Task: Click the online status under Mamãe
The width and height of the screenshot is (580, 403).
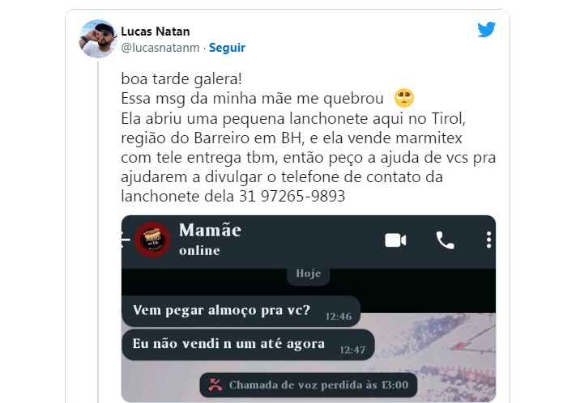Action: (x=199, y=250)
